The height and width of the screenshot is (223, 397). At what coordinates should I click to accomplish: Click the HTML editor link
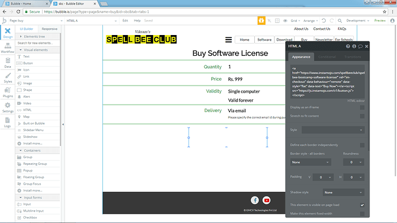356,101
